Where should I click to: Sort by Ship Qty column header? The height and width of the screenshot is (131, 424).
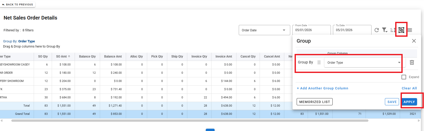coord(177,57)
